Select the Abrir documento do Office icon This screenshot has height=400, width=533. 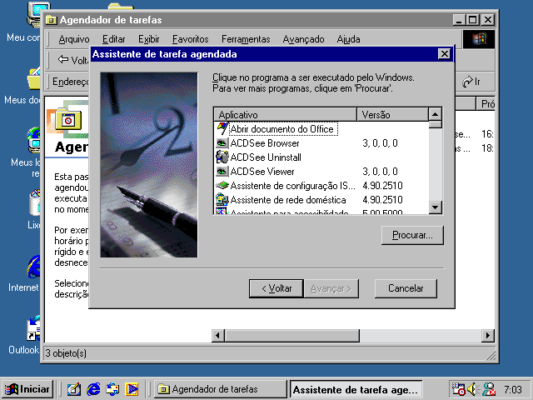click(222, 129)
